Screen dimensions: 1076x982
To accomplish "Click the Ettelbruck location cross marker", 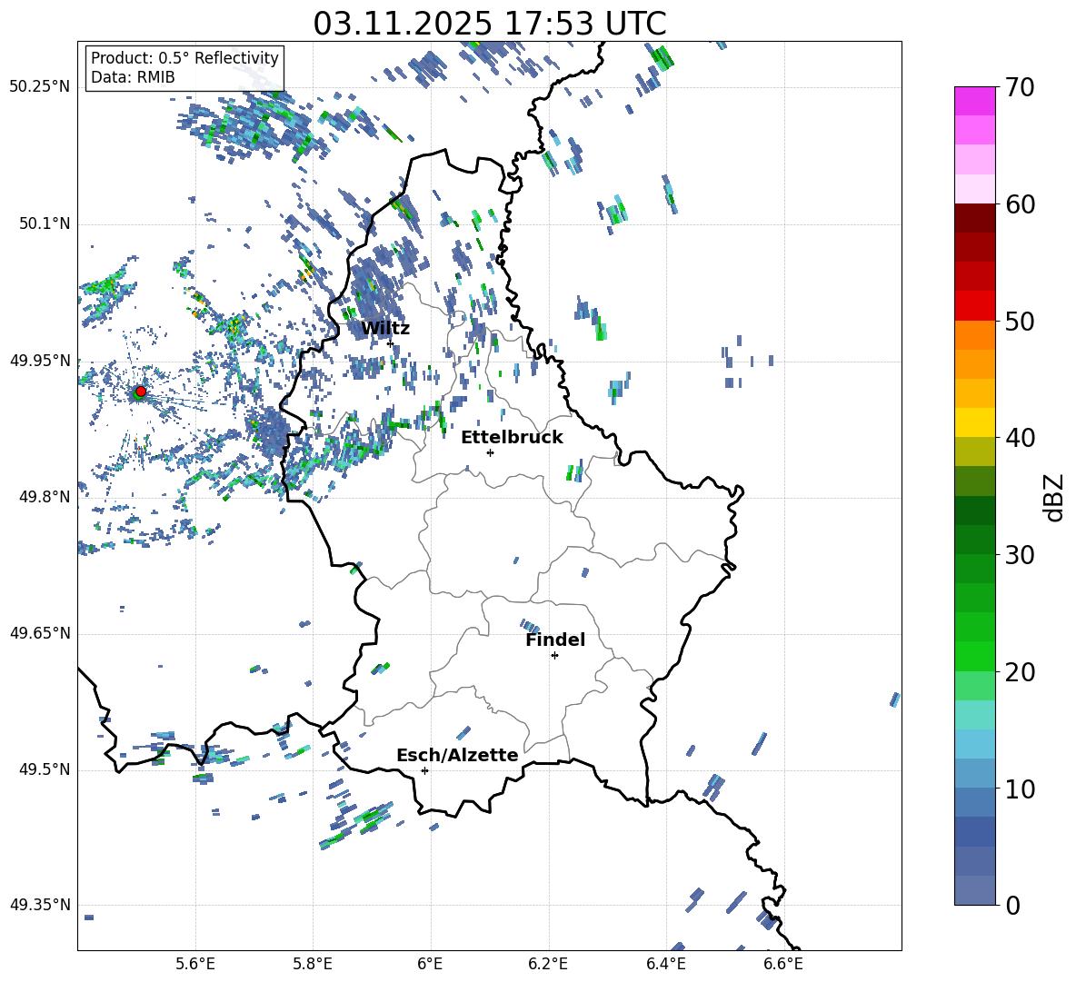I will 490,452.
